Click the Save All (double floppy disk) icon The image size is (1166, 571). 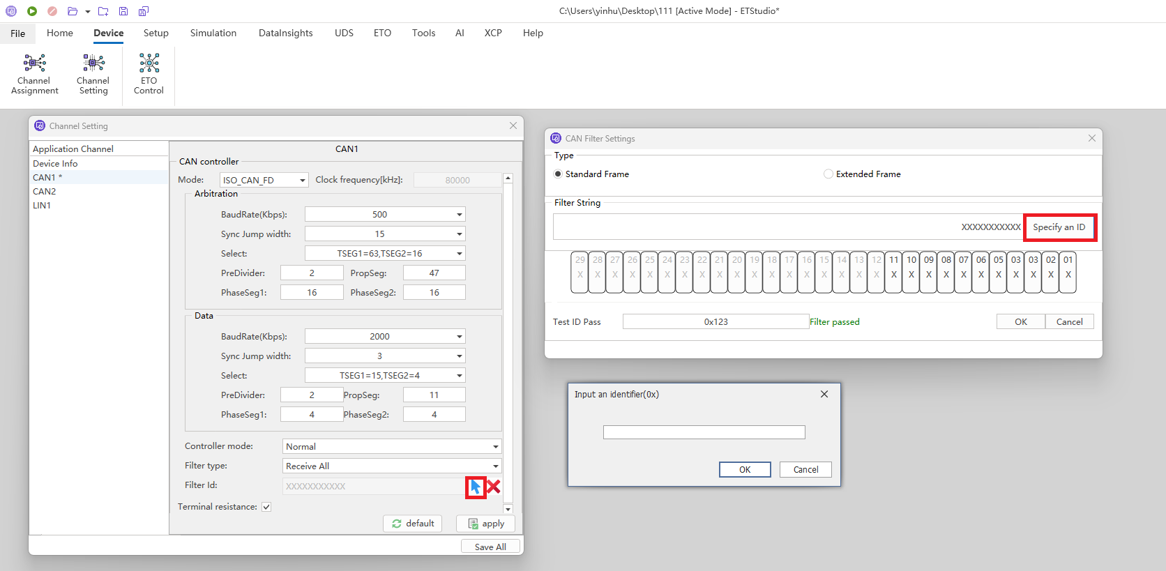(143, 11)
